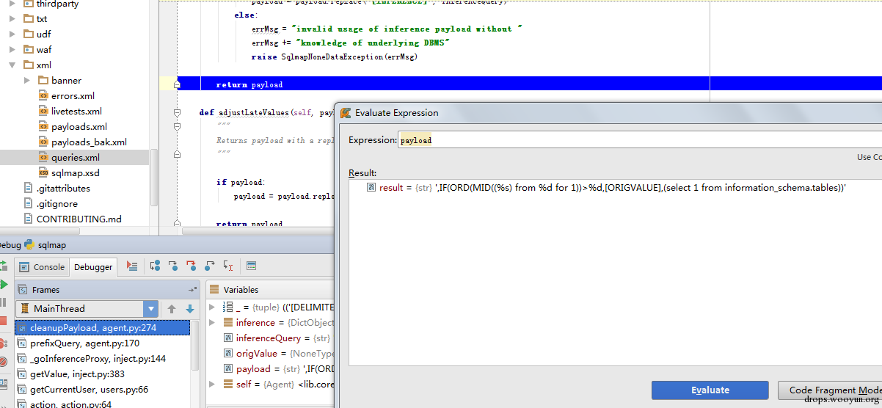Click the red Force Step Into icon
882x408 pixels.
(192, 266)
